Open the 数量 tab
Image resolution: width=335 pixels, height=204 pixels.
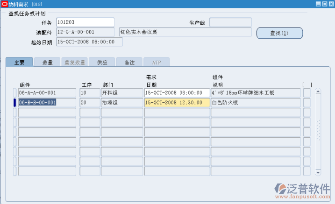(x=47, y=62)
